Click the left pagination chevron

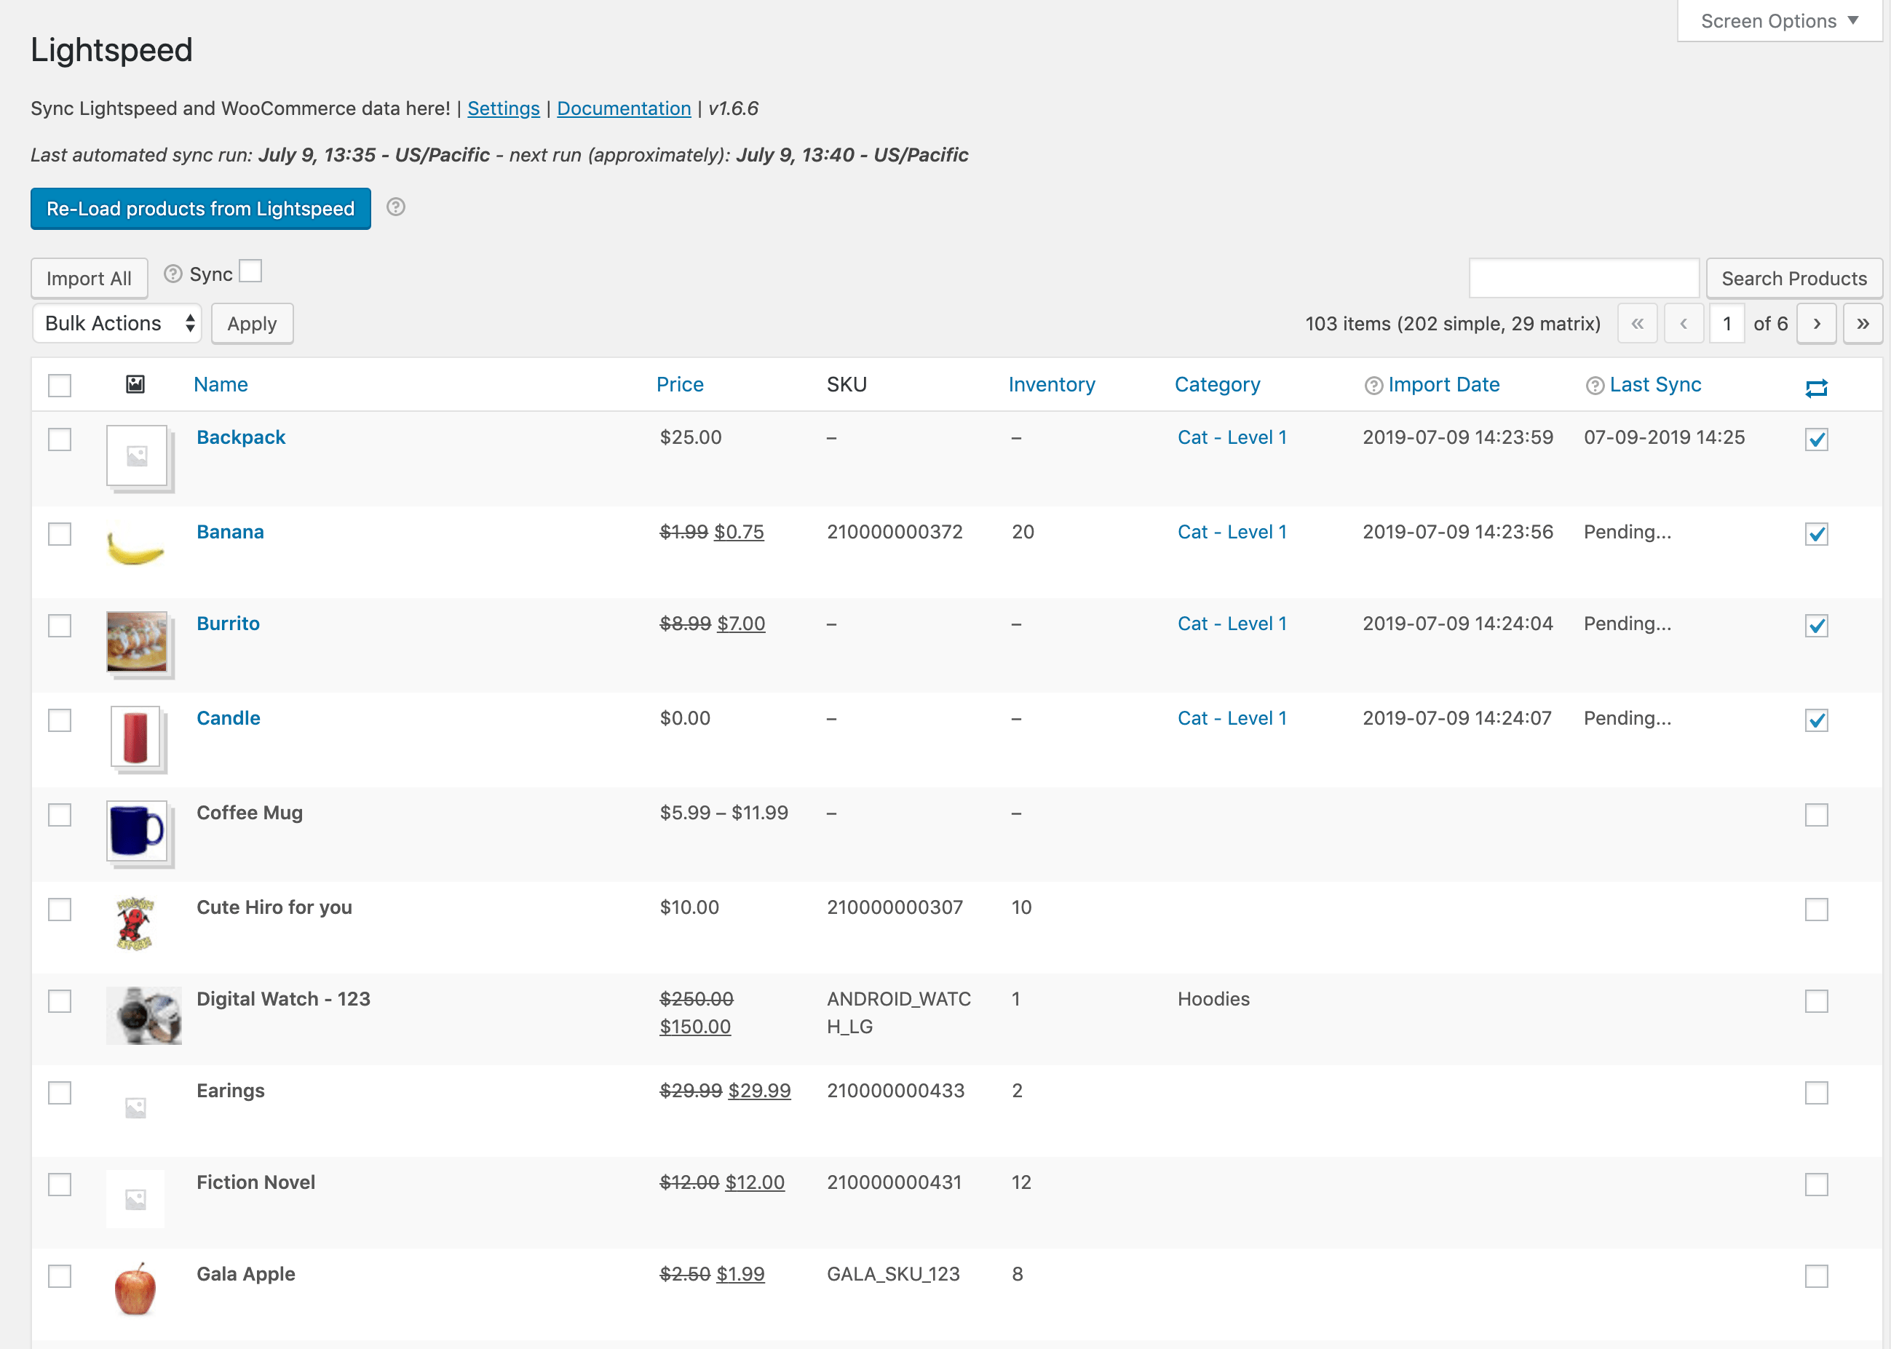(1684, 323)
